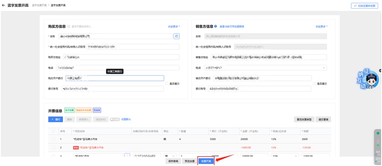Click 切换至票样视图 at the top right
The image size is (382, 166).
(364, 6)
